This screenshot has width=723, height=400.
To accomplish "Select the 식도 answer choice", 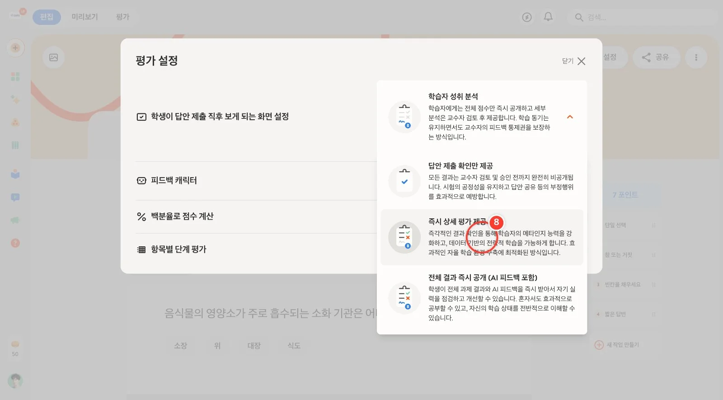I will click(294, 346).
